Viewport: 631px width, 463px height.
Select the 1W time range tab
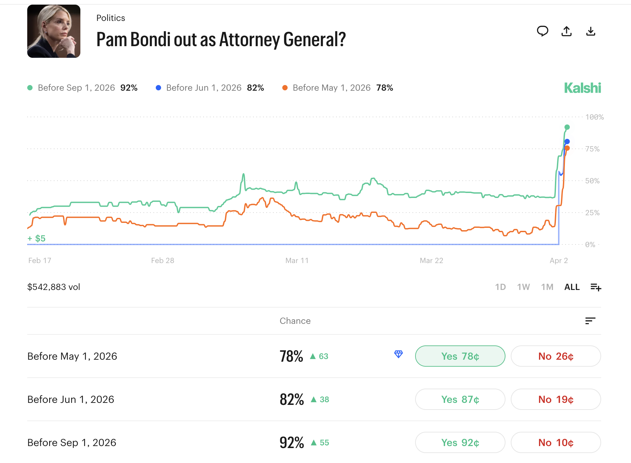pos(523,287)
